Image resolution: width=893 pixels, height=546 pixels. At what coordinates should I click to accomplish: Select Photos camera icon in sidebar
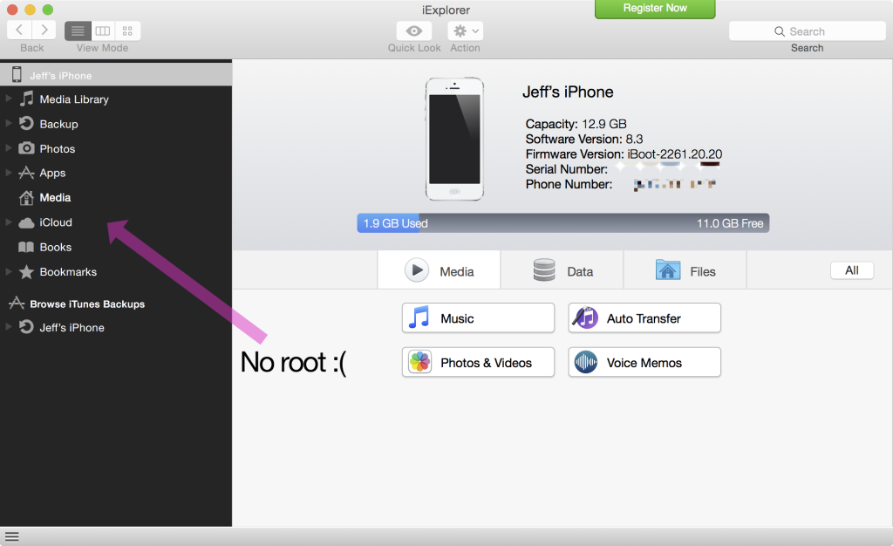click(x=26, y=148)
